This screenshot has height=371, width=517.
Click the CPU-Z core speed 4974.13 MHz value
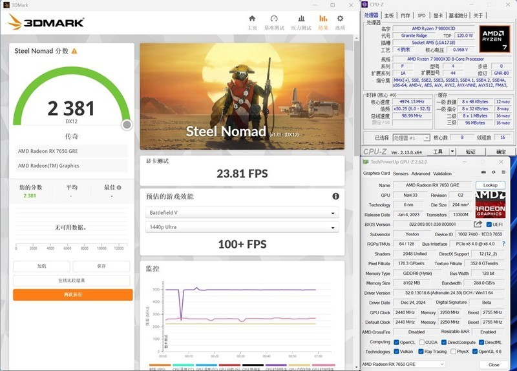tap(412, 102)
